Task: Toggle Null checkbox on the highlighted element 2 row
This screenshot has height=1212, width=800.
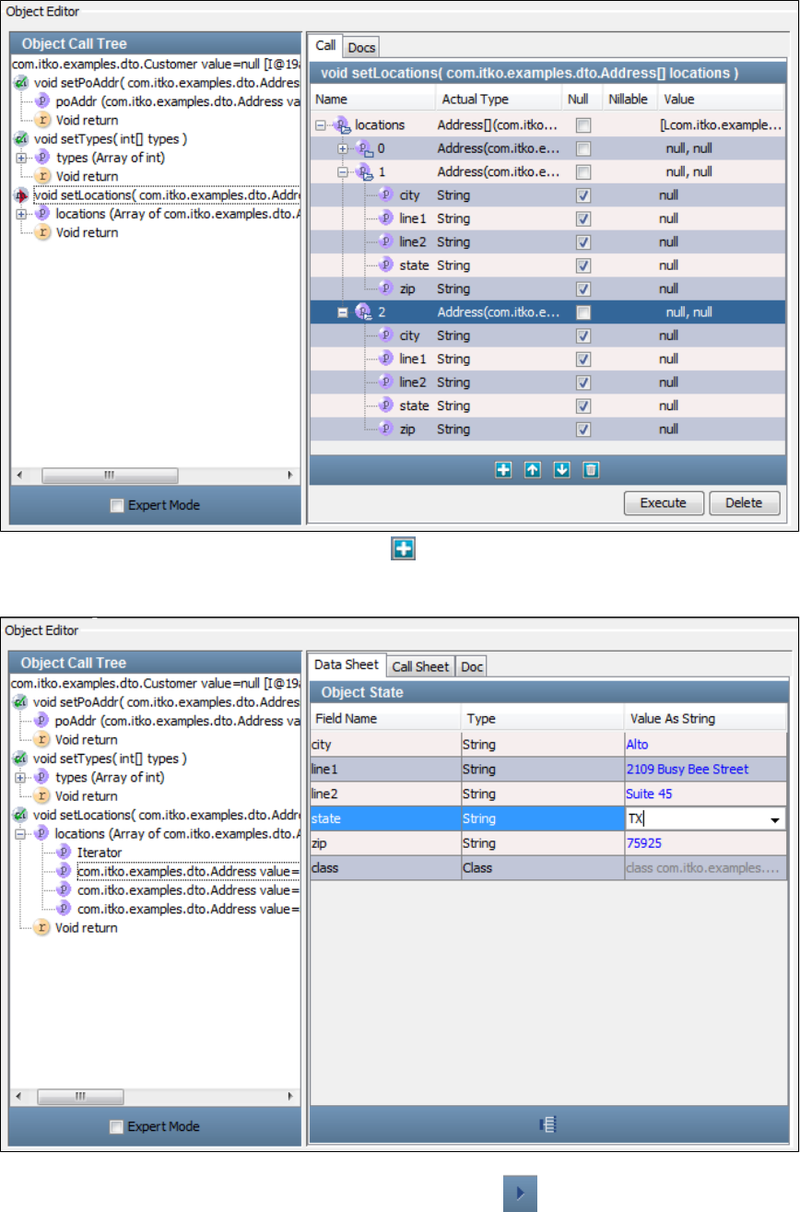Action: (582, 312)
